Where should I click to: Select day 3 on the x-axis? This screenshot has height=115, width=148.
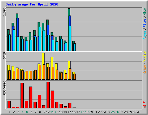tap(18, 112)
